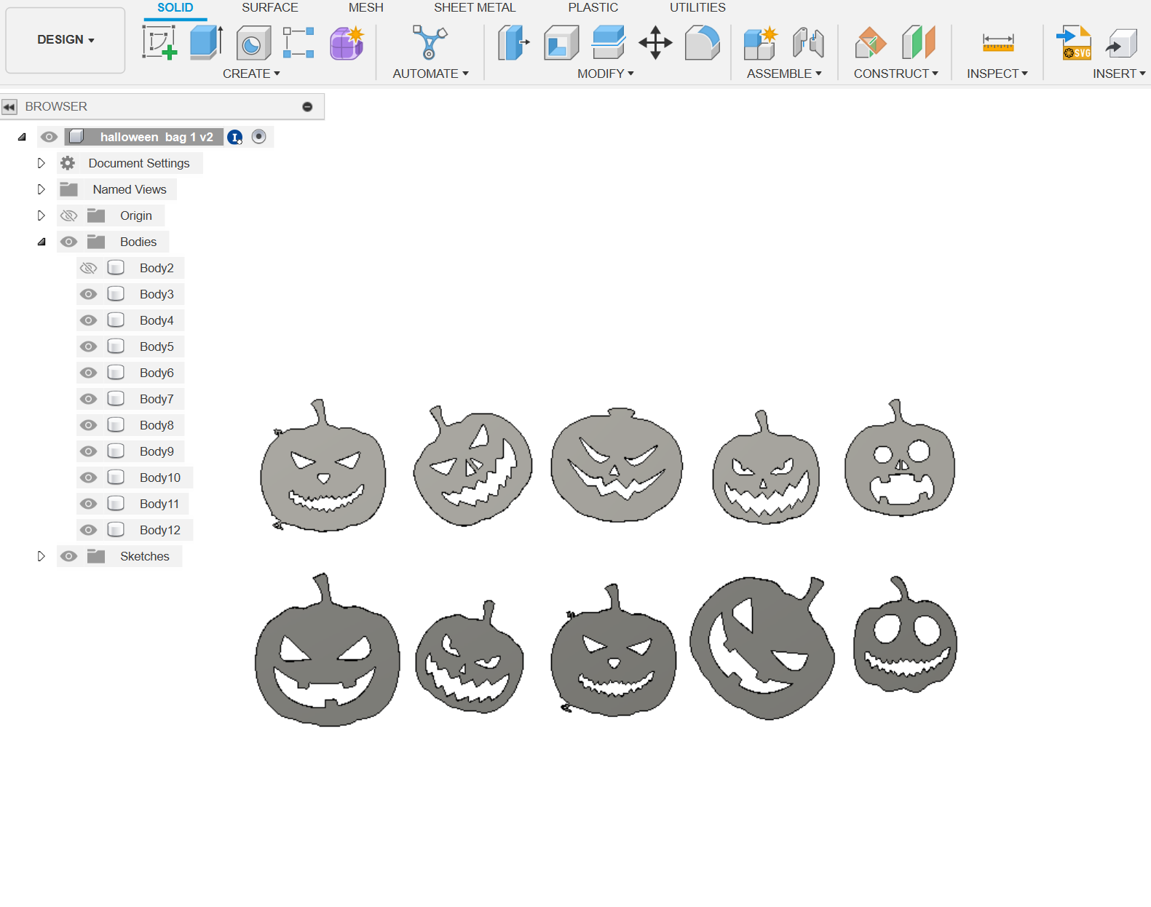Expand the Sketches folder
1151x907 pixels.
tap(41, 556)
